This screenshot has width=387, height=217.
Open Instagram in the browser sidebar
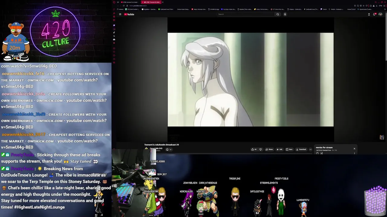tap(114, 29)
